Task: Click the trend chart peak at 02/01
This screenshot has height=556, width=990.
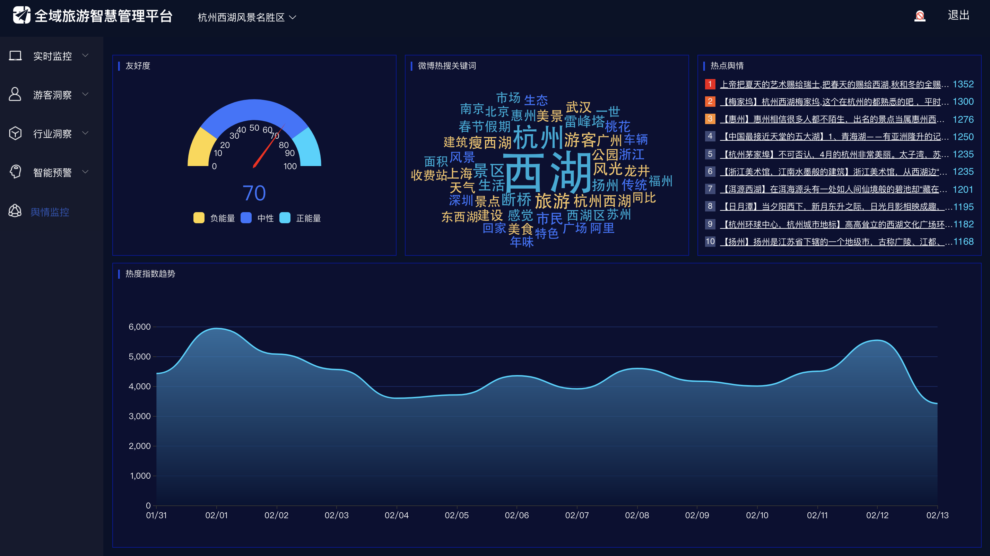Action: coord(216,328)
